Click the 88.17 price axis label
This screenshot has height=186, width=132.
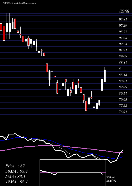click(x=123, y=62)
